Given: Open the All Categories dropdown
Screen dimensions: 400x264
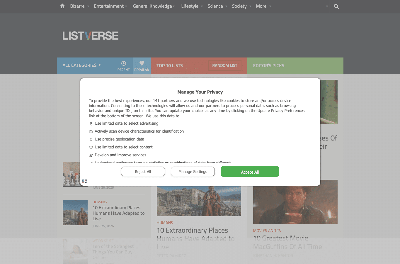Looking at the screenshot, I should tap(81, 65).
